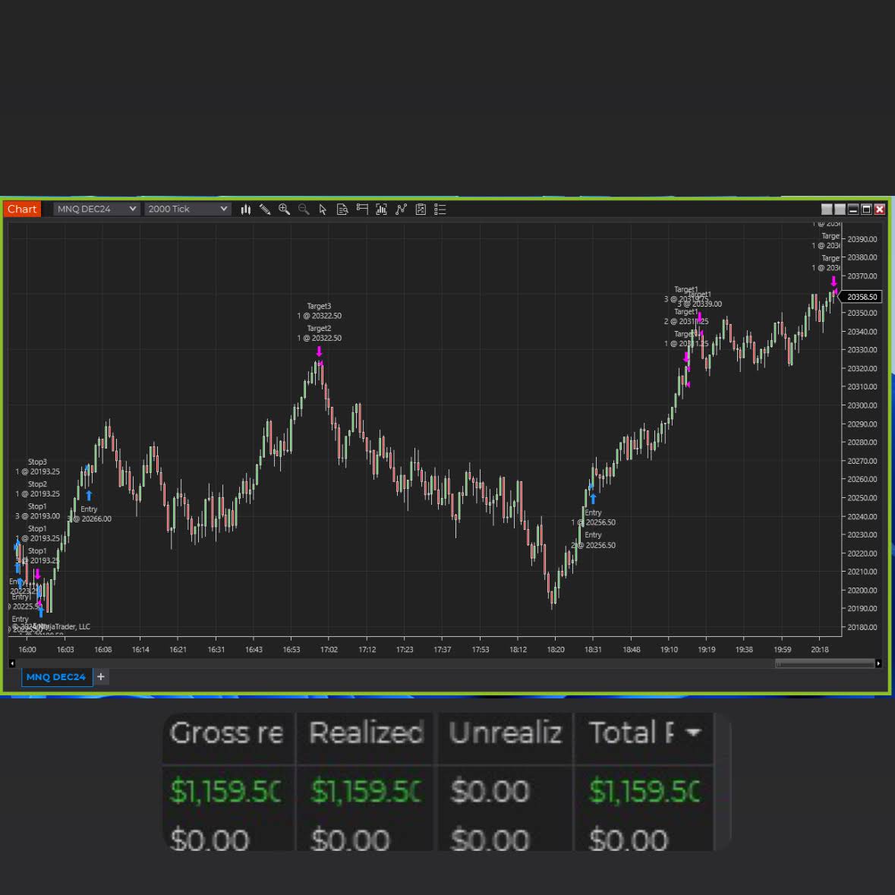Click the Zoom In magnifier icon
Viewport: 895px width, 895px height.
(x=284, y=210)
